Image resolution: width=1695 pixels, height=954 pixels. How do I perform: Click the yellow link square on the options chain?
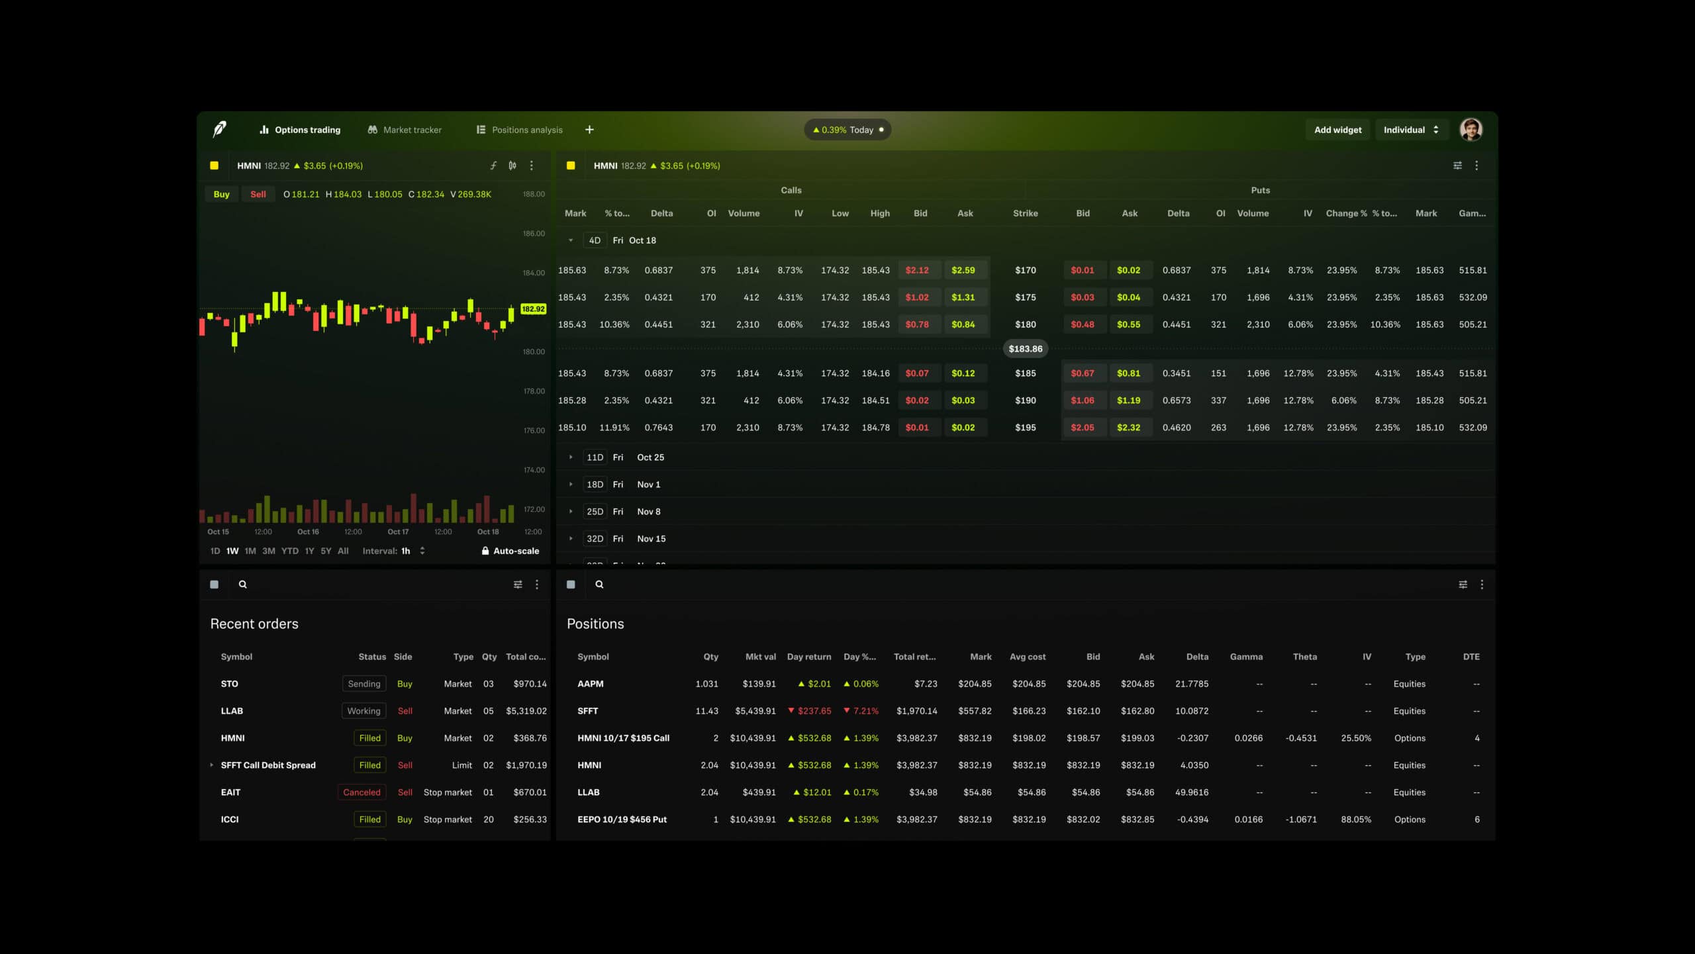571,166
